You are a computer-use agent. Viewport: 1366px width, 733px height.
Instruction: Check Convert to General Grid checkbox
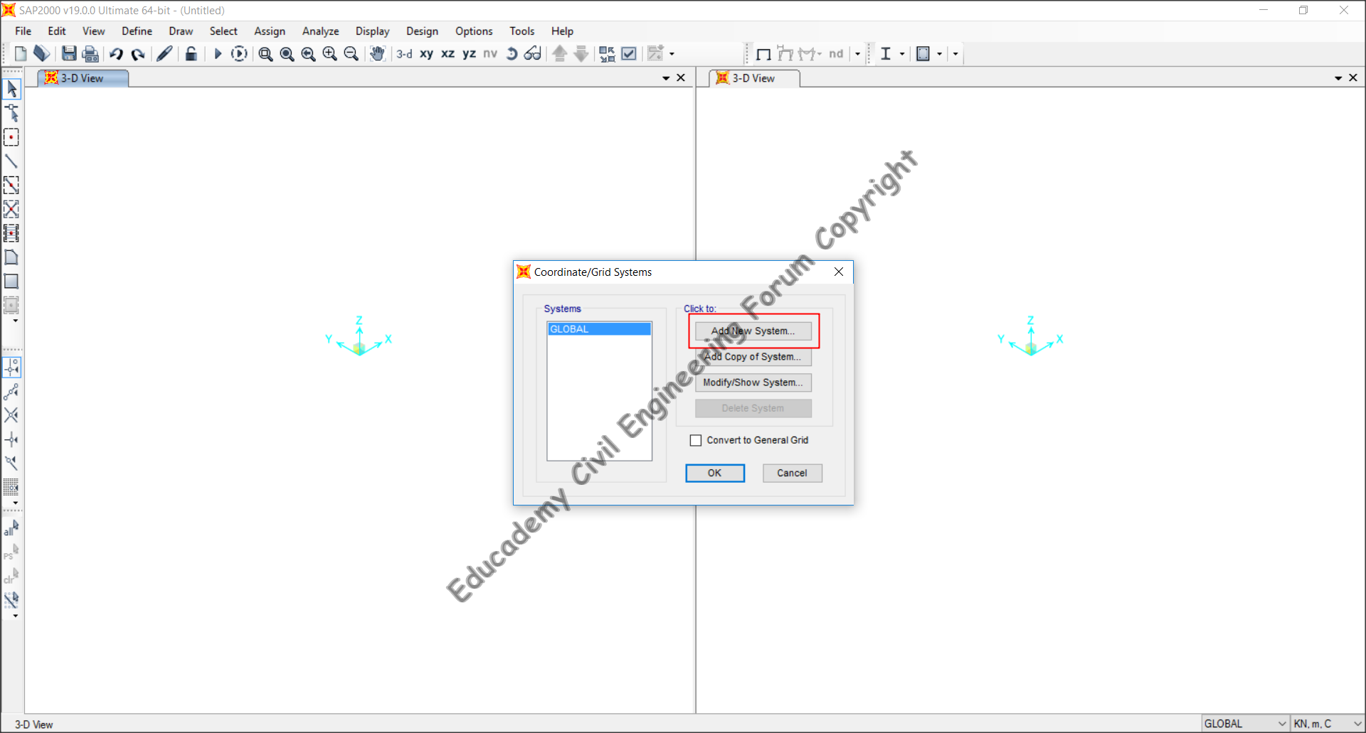point(696,441)
